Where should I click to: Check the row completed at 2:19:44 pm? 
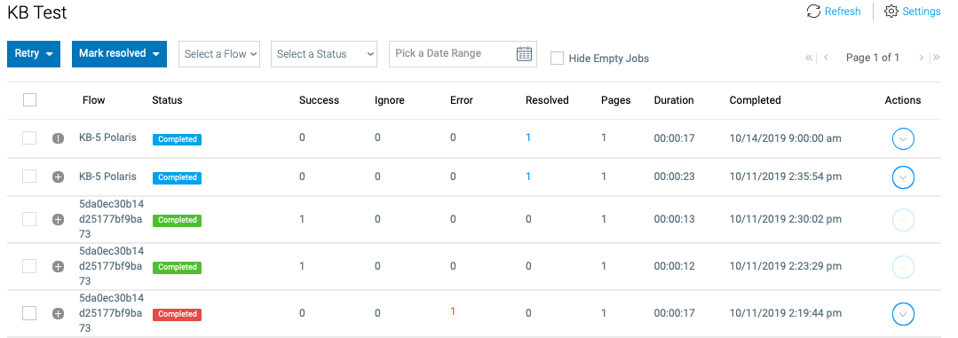tap(29, 313)
